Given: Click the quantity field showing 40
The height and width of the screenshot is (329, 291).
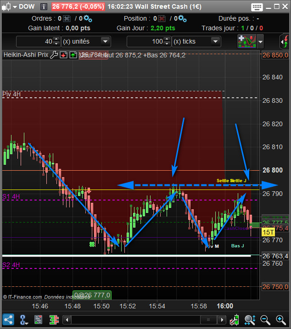Looking at the screenshot, I should pyautogui.click(x=35, y=41).
